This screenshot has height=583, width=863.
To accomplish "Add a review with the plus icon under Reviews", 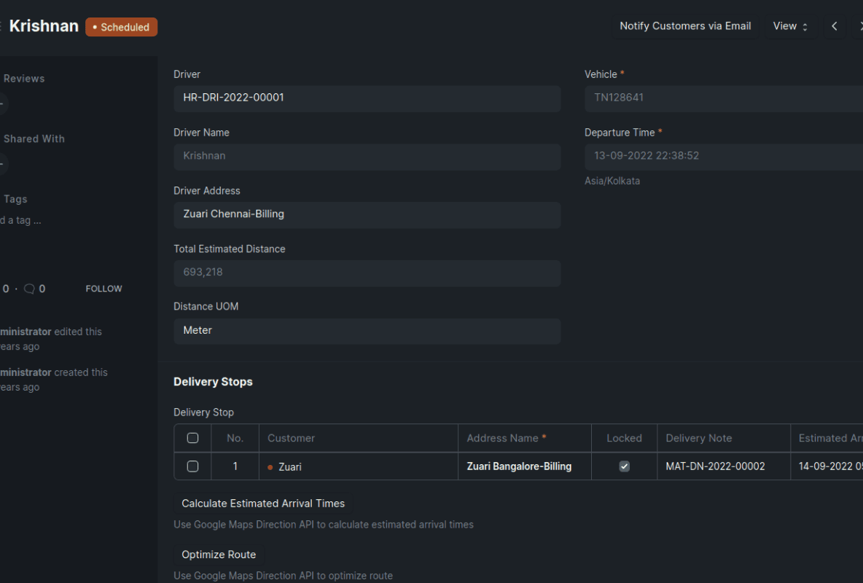I will pos(1,104).
